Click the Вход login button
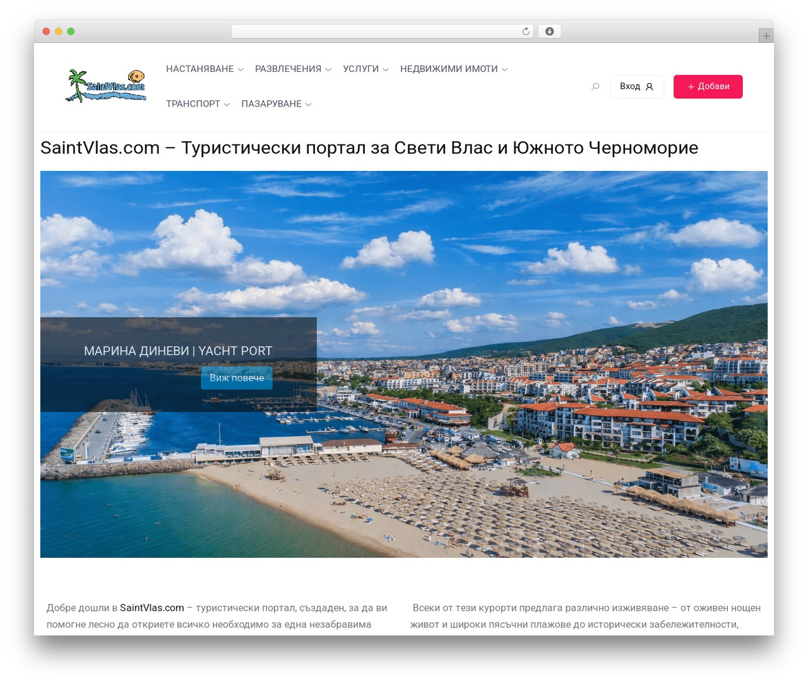 pos(637,86)
